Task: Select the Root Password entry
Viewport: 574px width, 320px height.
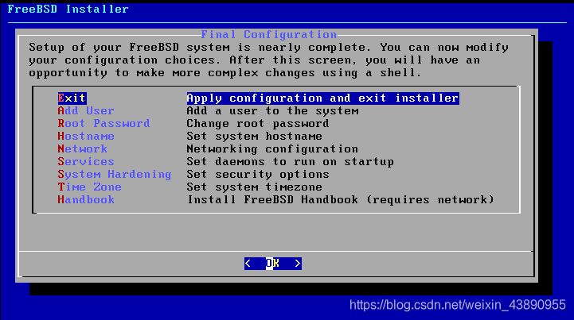Action: pyautogui.click(x=103, y=123)
